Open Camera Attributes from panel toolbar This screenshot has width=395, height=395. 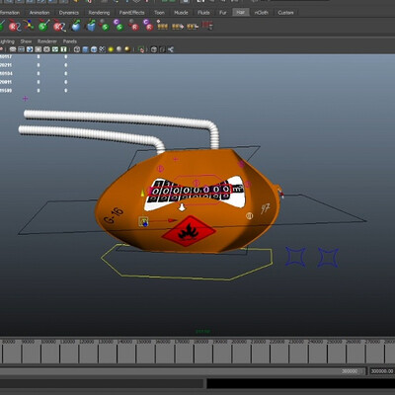point(21,49)
